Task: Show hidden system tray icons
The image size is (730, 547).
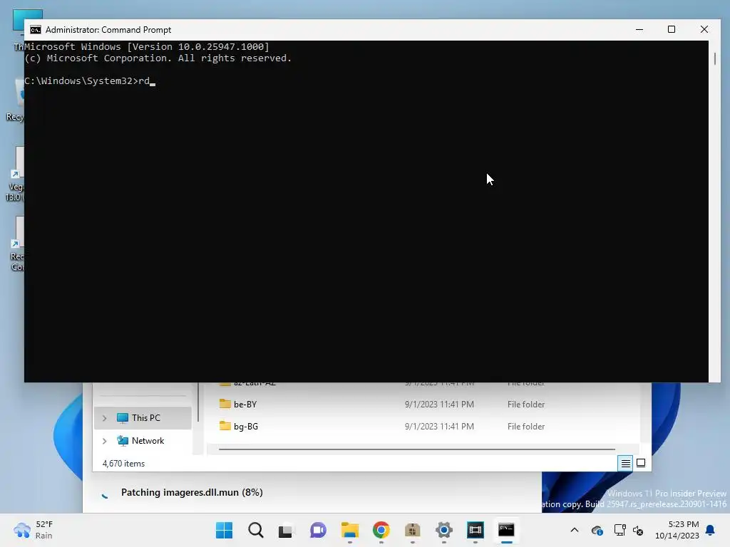Action: tap(575, 530)
